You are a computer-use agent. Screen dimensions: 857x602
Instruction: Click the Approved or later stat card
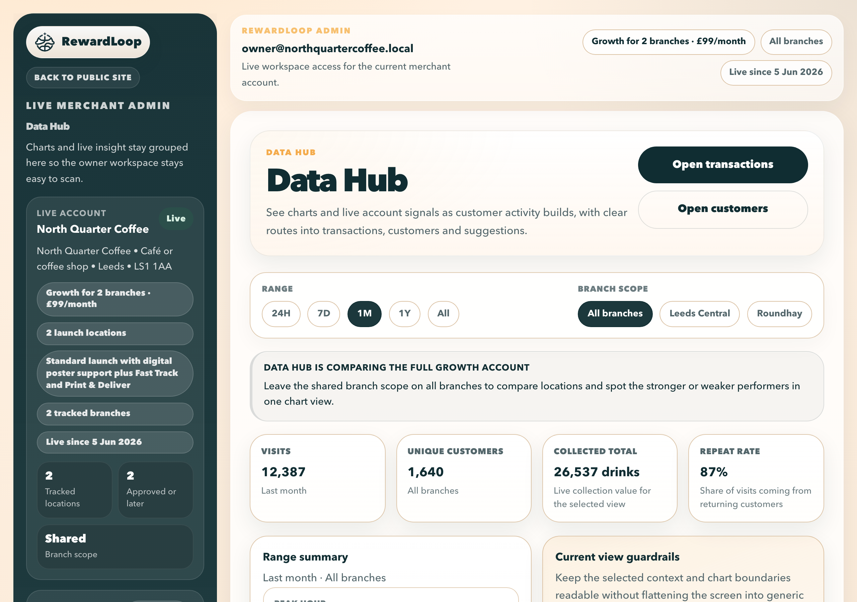click(156, 489)
